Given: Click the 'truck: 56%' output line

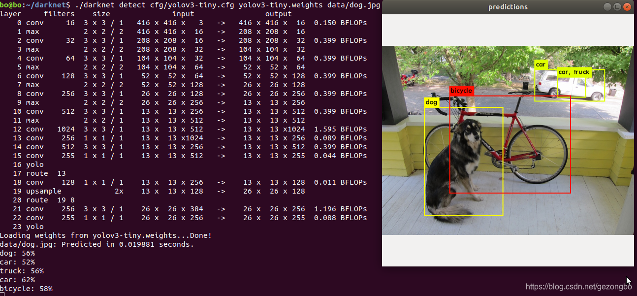Looking at the screenshot, I should click(22, 271).
